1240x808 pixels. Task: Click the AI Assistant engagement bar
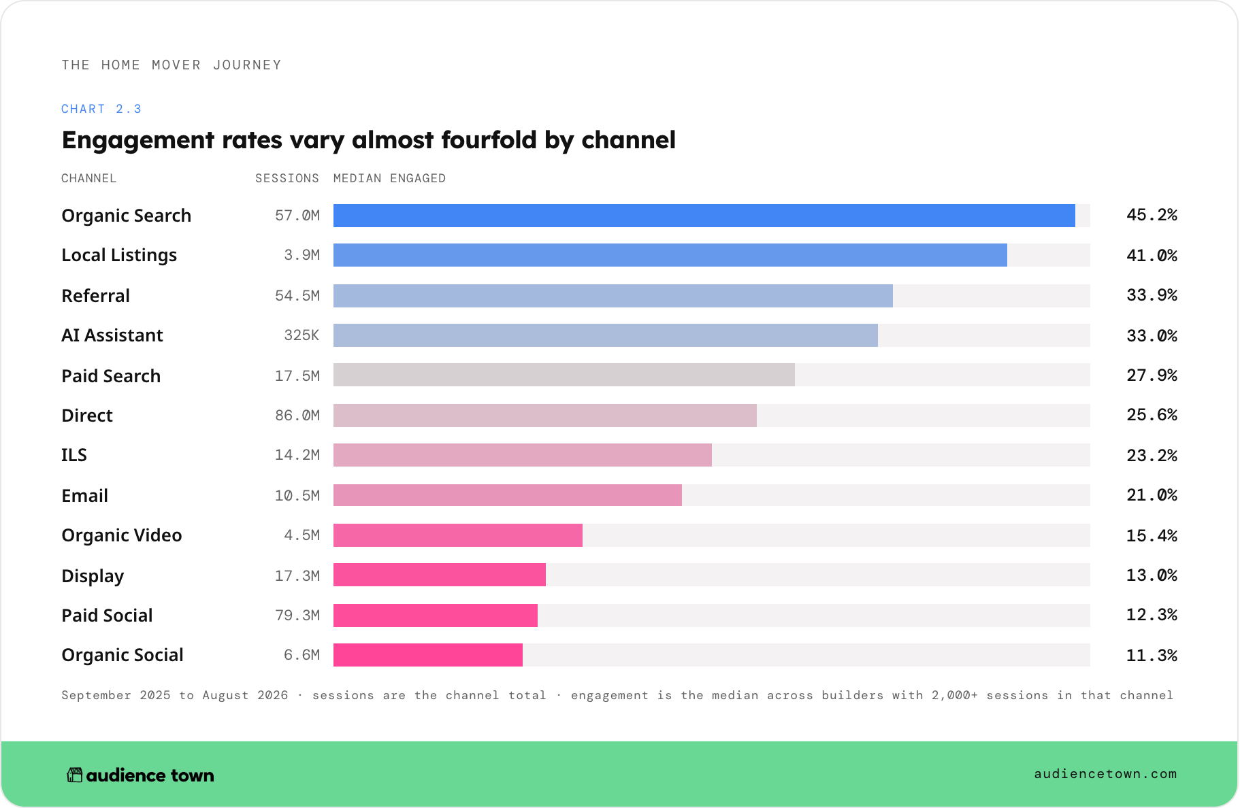tap(605, 335)
